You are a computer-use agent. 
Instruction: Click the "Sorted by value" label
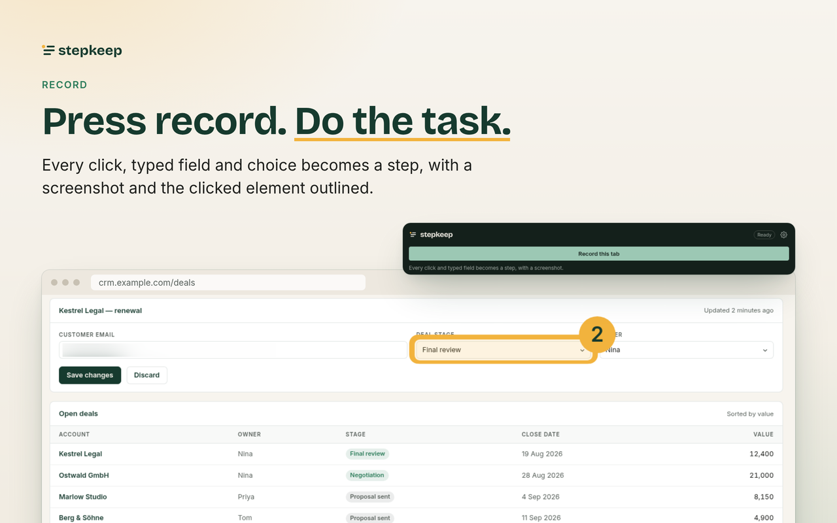(750, 414)
